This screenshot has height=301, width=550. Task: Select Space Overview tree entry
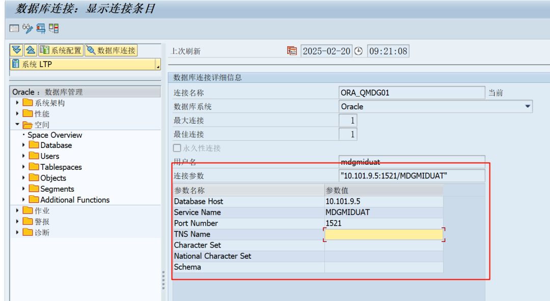point(54,135)
